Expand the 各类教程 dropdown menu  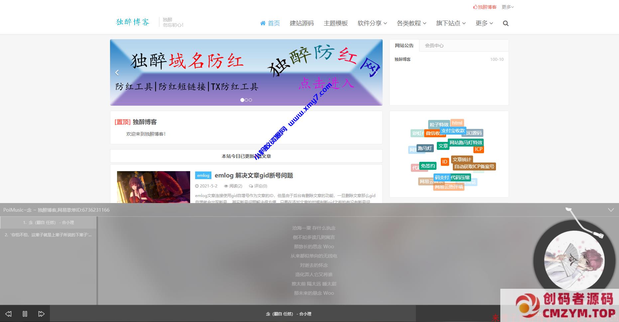click(x=411, y=23)
